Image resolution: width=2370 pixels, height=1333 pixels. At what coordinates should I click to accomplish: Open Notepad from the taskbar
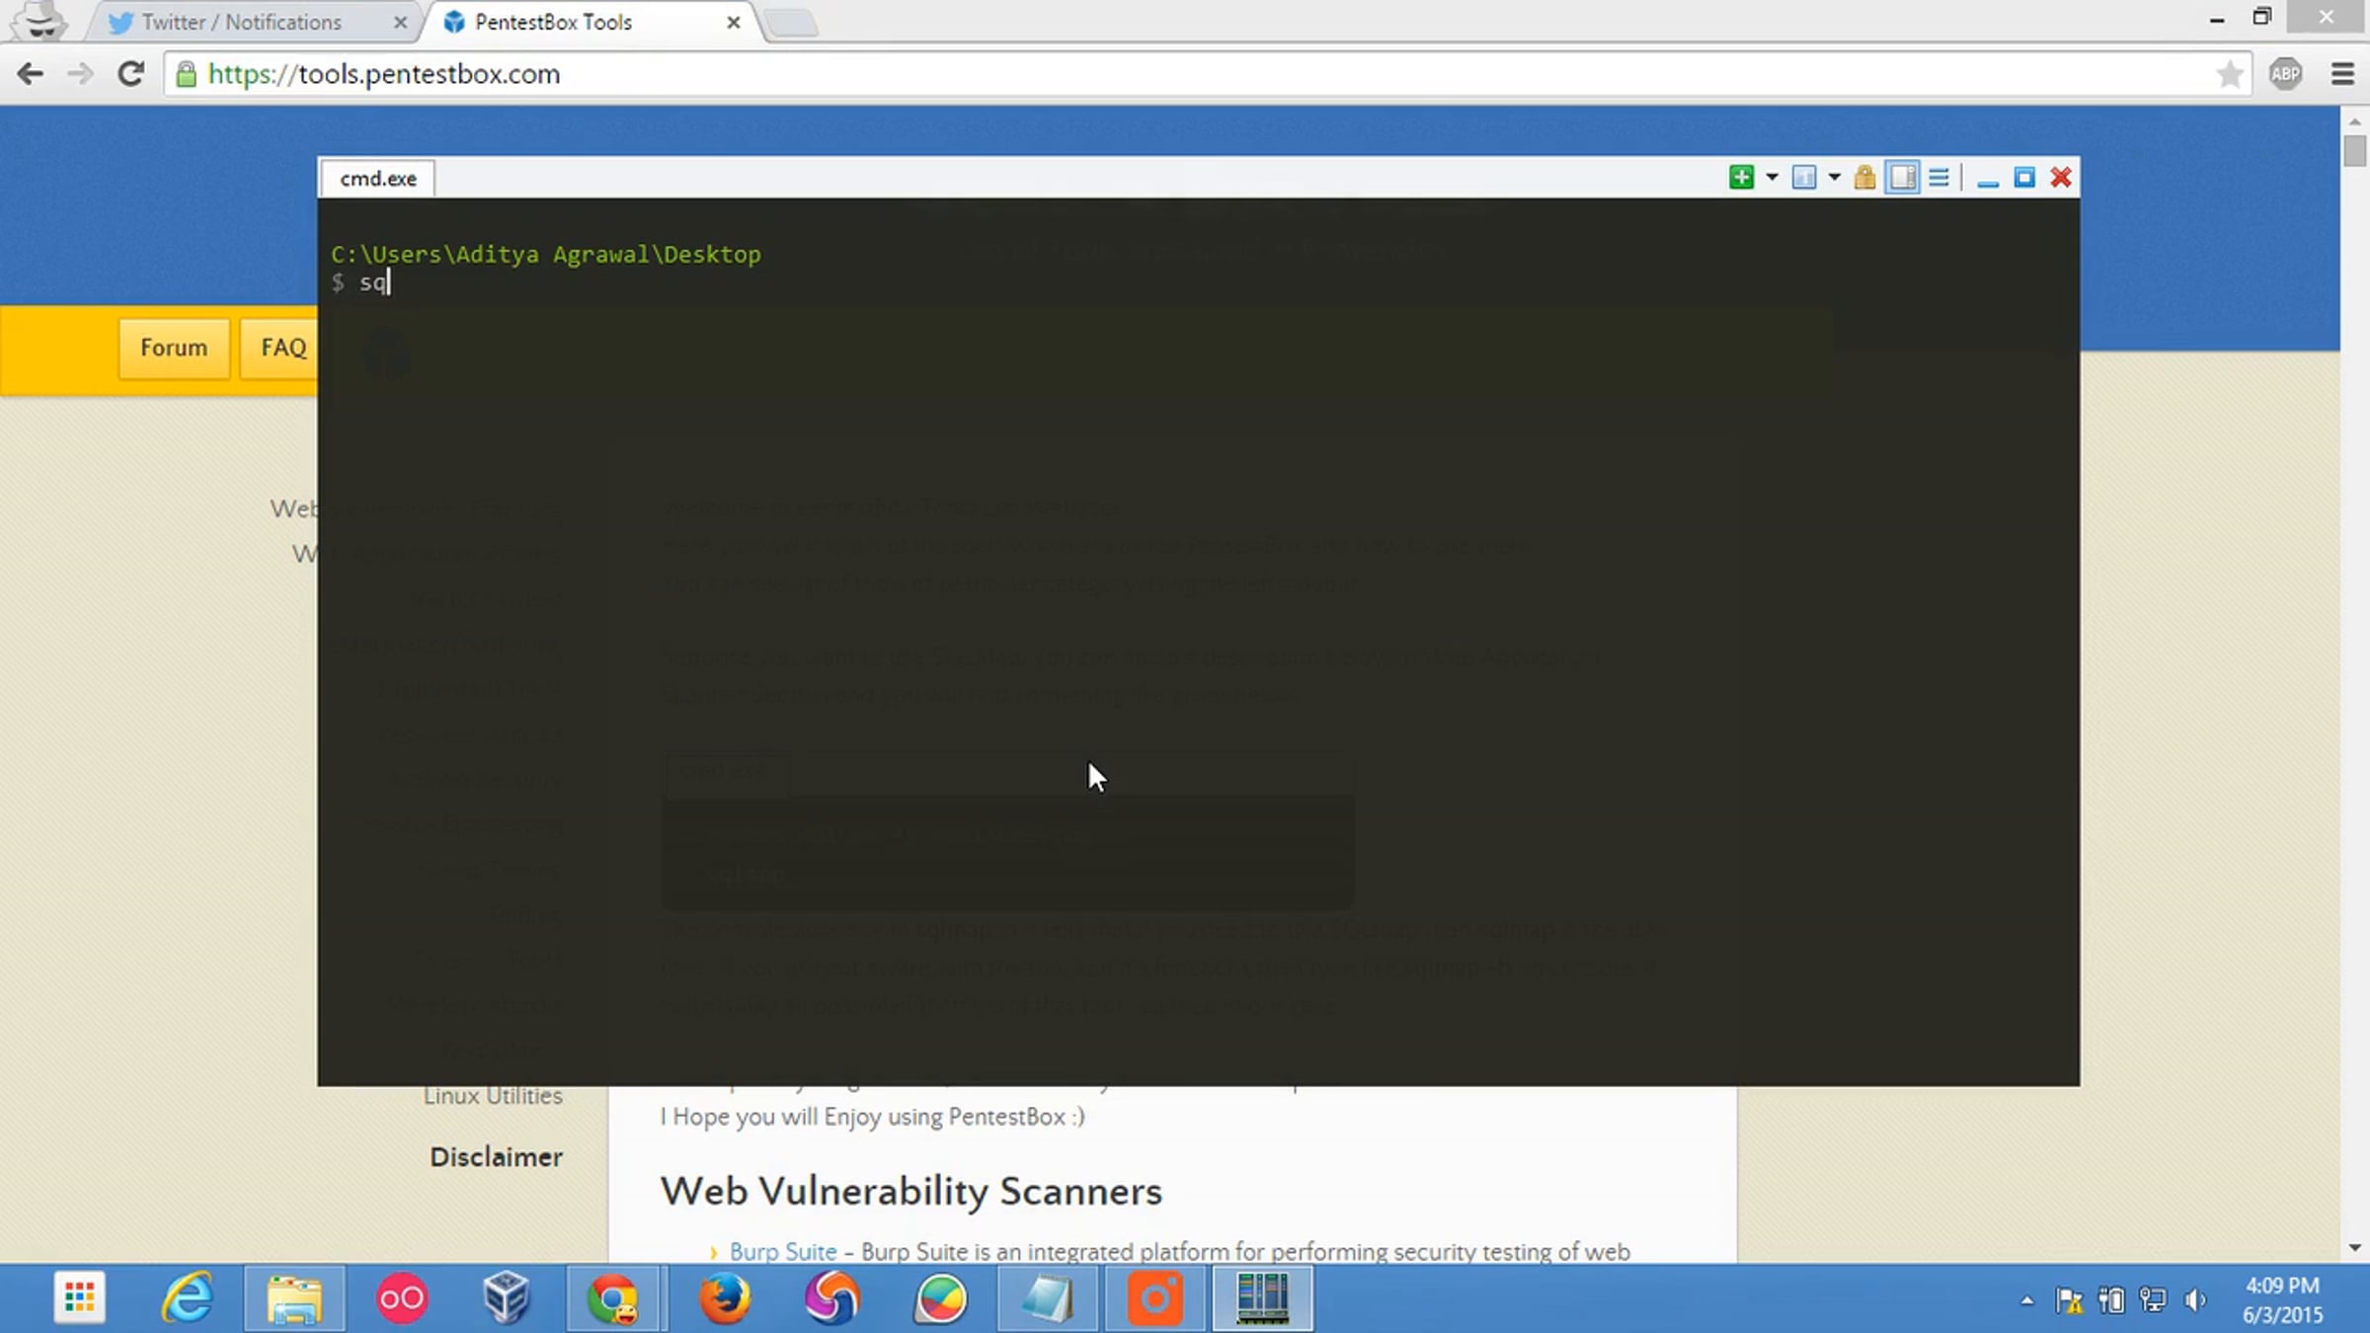[x=1047, y=1296]
